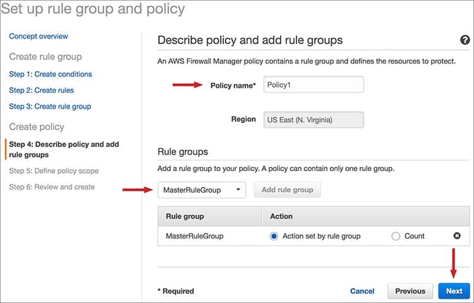Go to Step 6: Review and create
Viewport: 474px width, 303px height.
(x=52, y=187)
